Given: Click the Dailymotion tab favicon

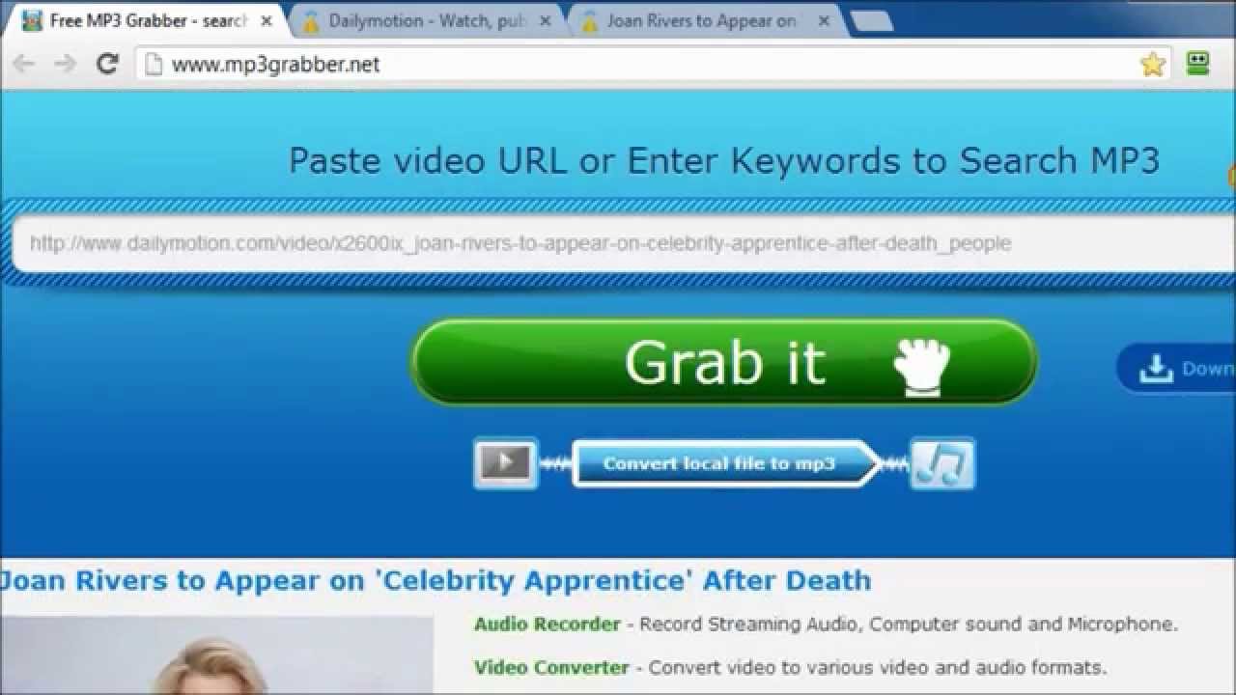Looking at the screenshot, I should pyautogui.click(x=311, y=20).
